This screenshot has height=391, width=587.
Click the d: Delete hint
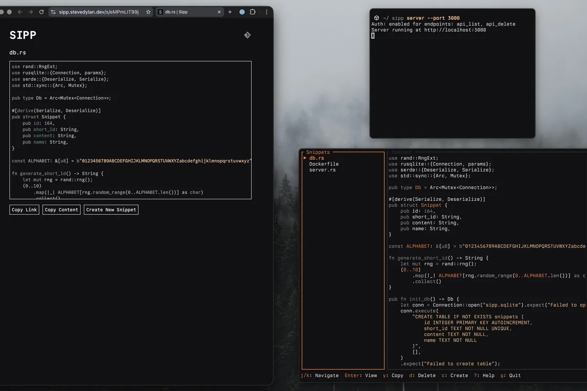(423, 375)
